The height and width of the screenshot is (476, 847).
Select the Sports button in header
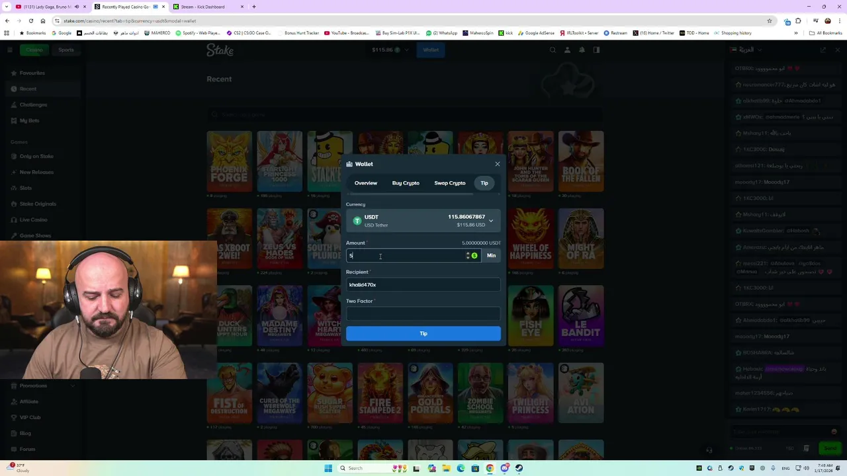(66, 50)
